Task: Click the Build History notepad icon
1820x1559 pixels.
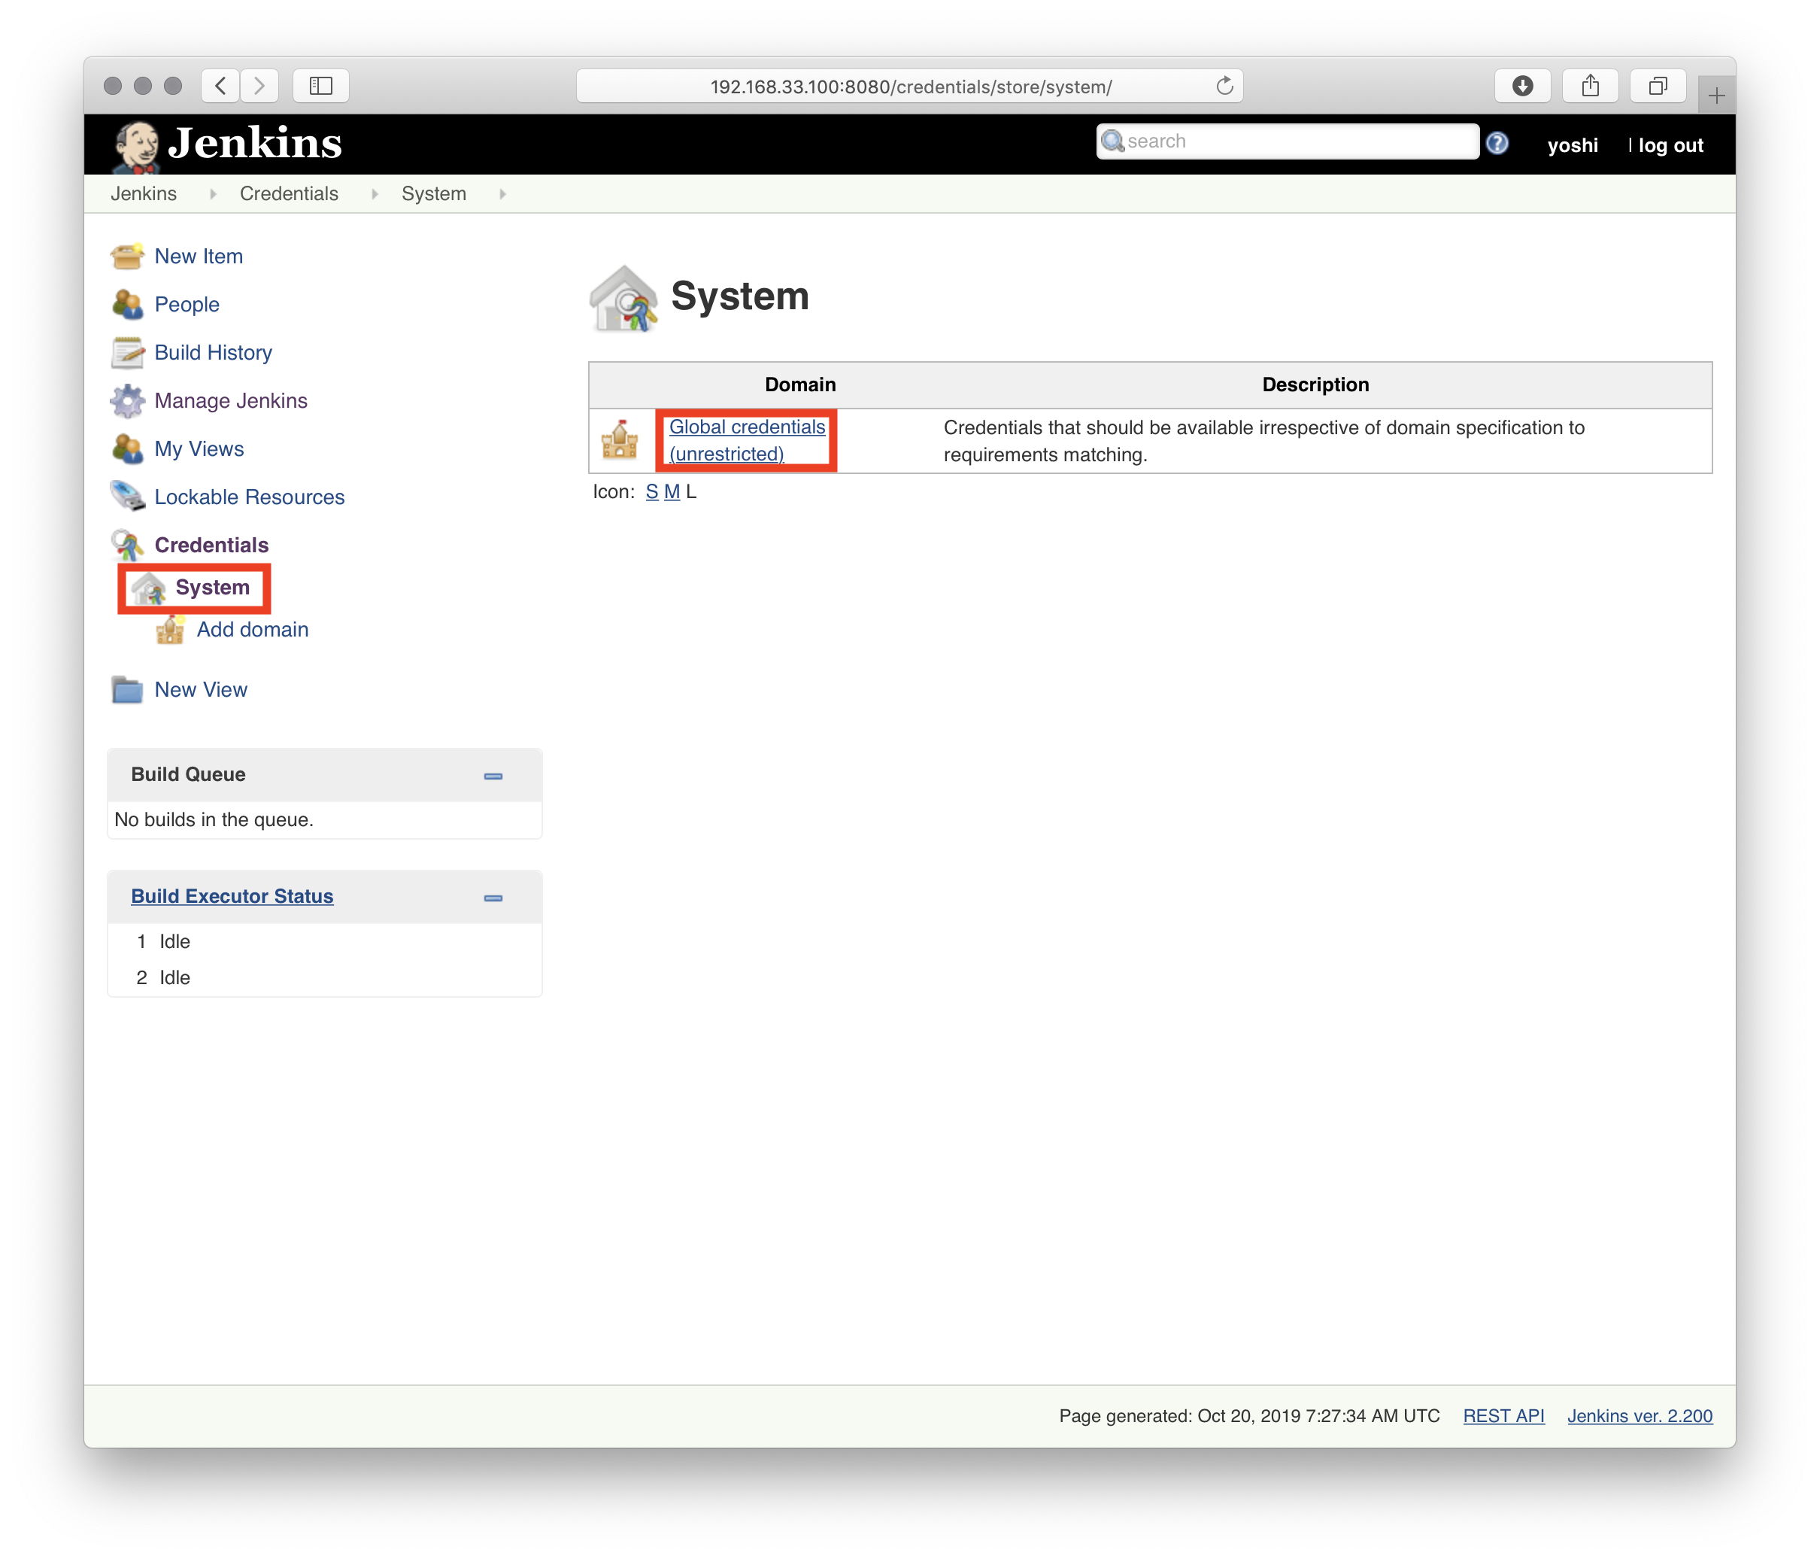Action: point(127,354)
